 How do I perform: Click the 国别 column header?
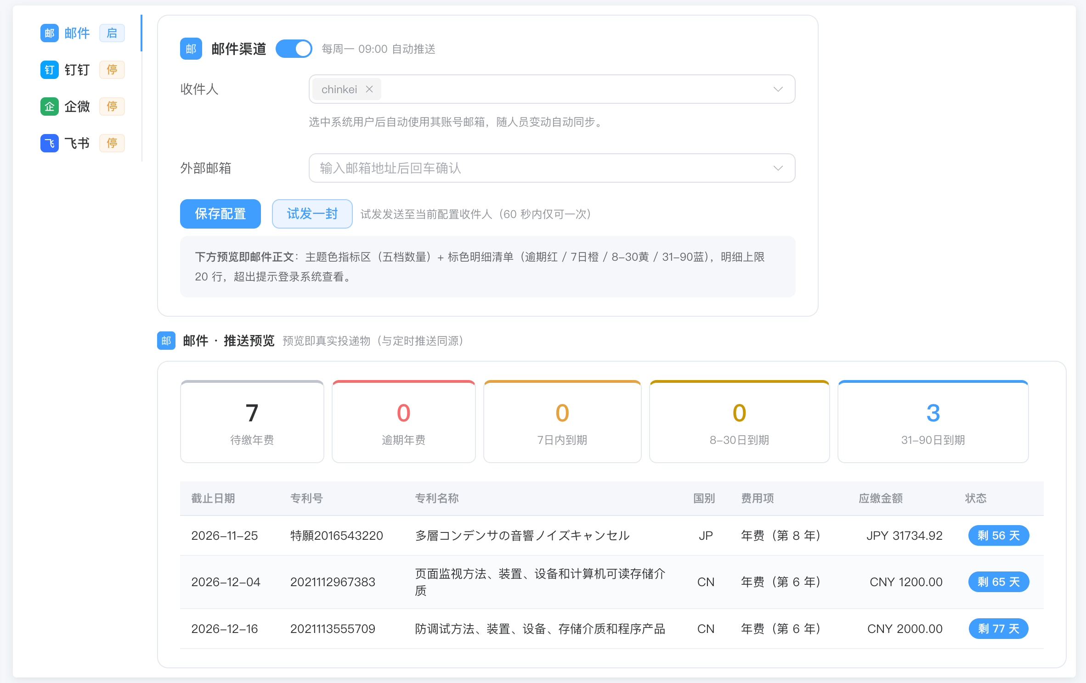(x=704, y=498)
